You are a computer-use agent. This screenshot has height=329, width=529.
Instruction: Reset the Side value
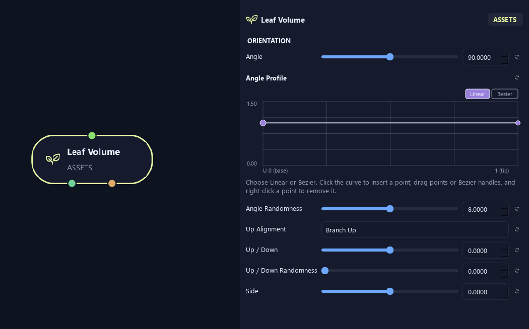pos(516,291)
